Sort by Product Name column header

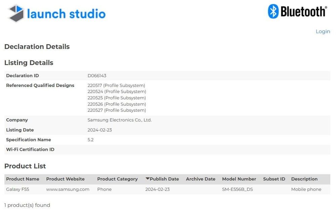pyautogui.click(x=23, y=179)
